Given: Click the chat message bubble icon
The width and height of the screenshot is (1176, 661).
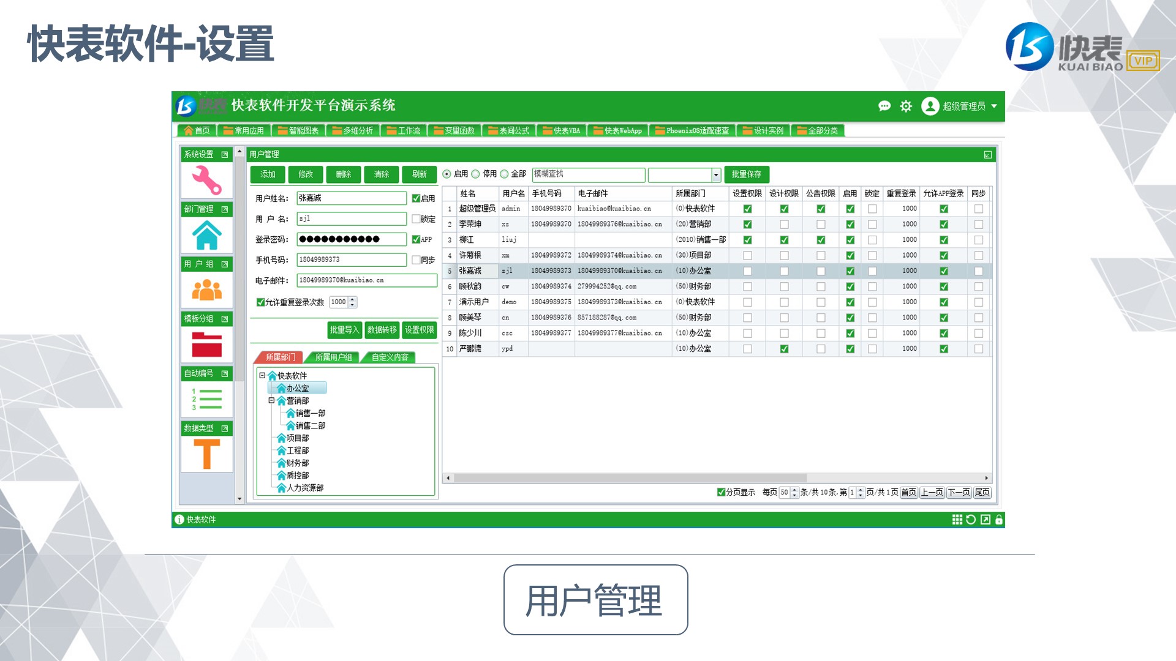Looking at the screenshot, I should [884, 106].
